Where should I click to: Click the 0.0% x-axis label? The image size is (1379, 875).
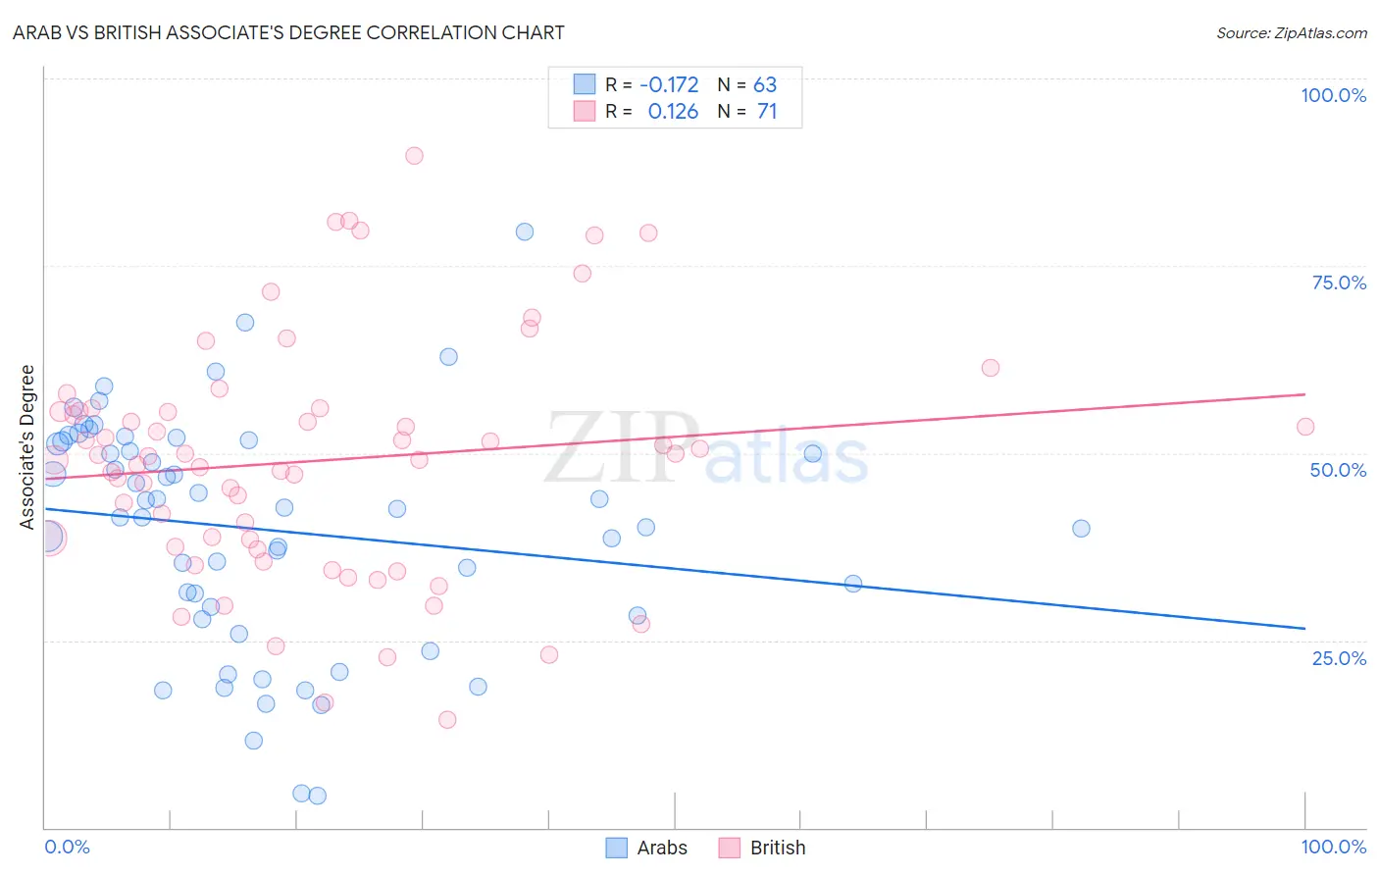click(68, 847)
